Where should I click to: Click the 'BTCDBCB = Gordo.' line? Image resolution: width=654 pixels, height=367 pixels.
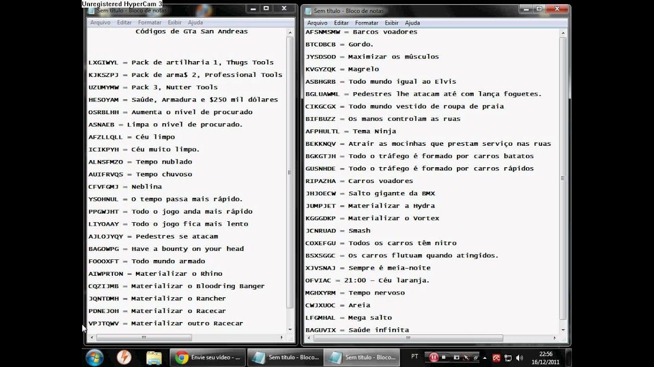(x=340, y=44)
